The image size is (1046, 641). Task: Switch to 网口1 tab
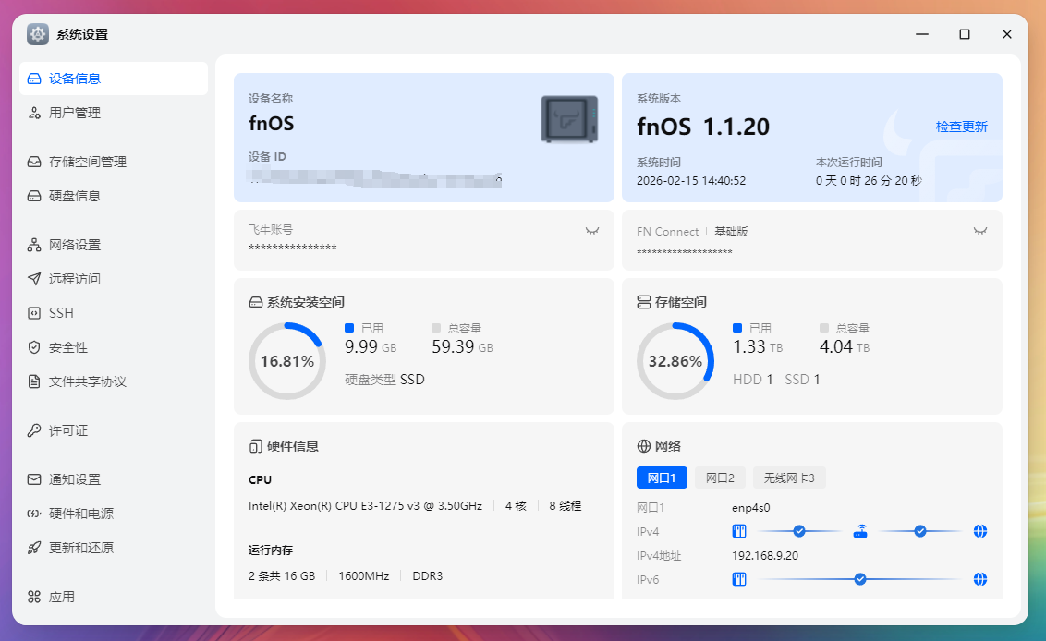tap(662, 478)
